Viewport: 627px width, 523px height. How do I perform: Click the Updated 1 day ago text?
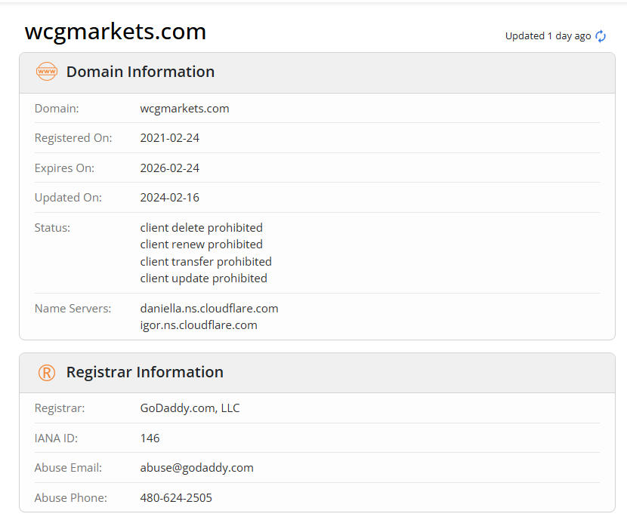[x=548, y=36]
